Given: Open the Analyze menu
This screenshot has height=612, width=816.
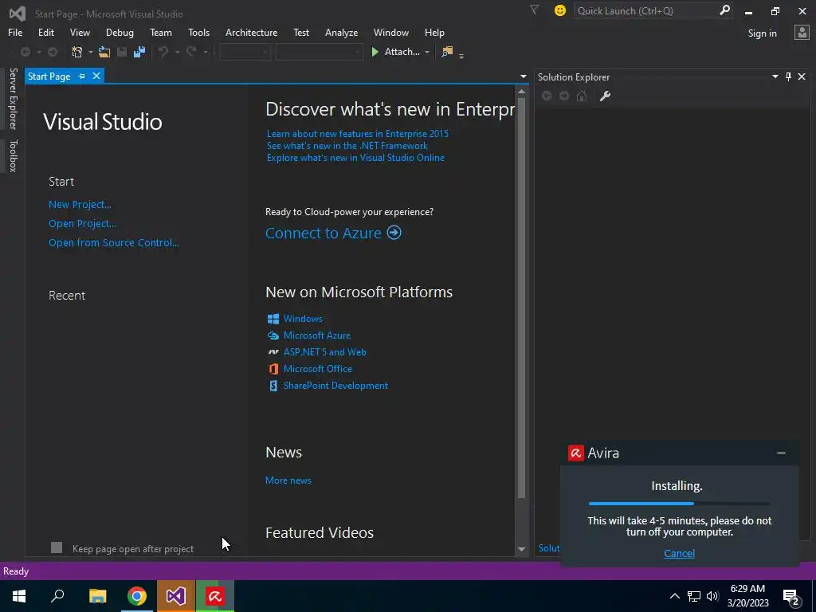Looking at the screenshot, I should click(341, 33).
